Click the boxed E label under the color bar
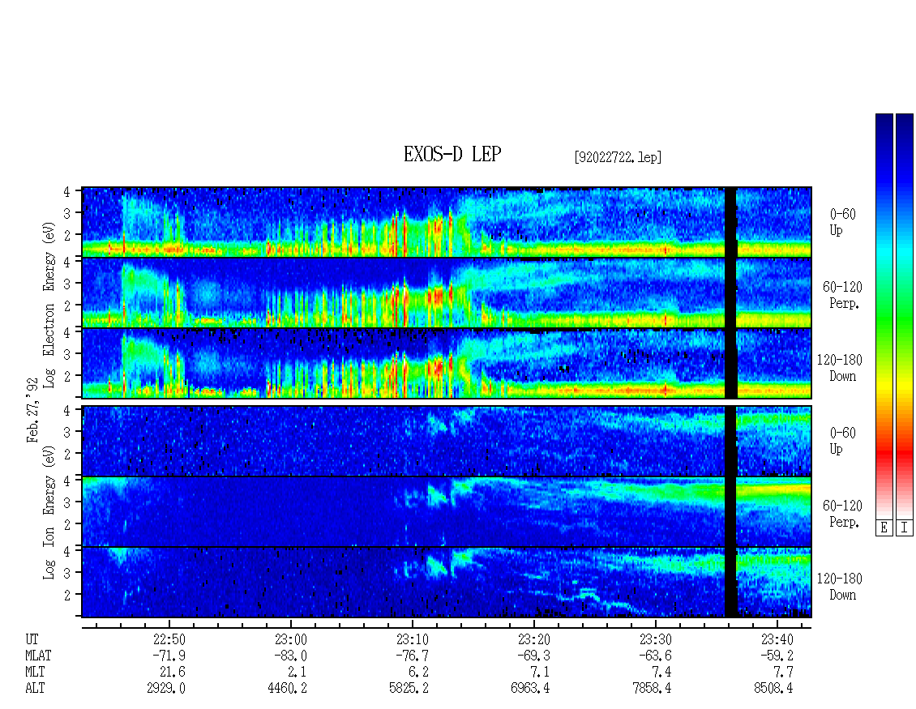 pos(884,528)
